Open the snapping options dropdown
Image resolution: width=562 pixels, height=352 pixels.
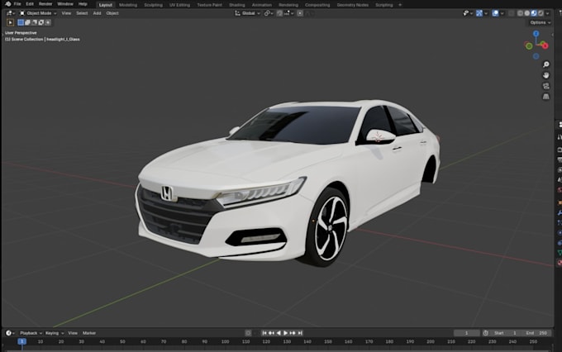(289, 13)
